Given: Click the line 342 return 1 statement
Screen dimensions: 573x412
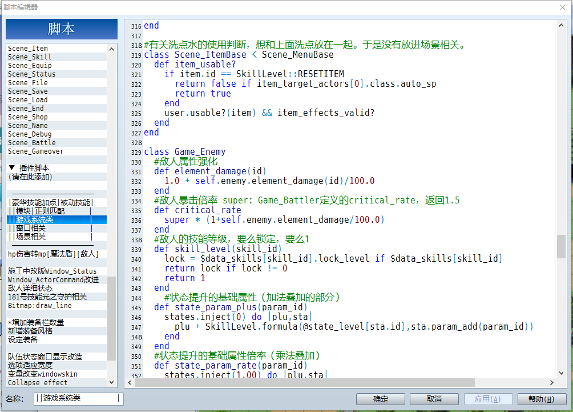Looking at the screenshot, I should click(184, 278).
